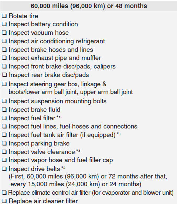
Task: Tick Inspect rear brake disc/pads box
Action: (4, 75)
